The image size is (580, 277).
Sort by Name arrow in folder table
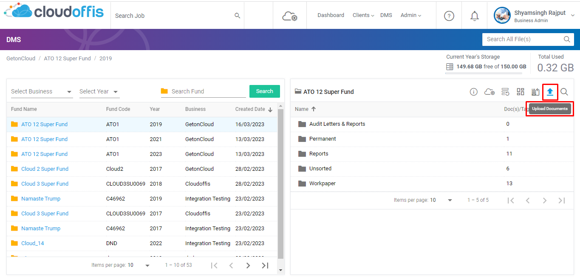pyautogui.click(x=314, y=109)
